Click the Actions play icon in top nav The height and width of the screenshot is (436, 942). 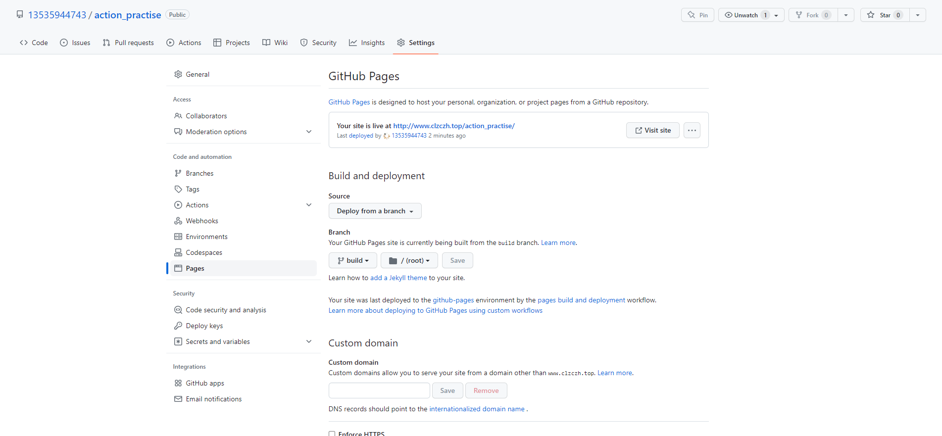pos(170,43)
